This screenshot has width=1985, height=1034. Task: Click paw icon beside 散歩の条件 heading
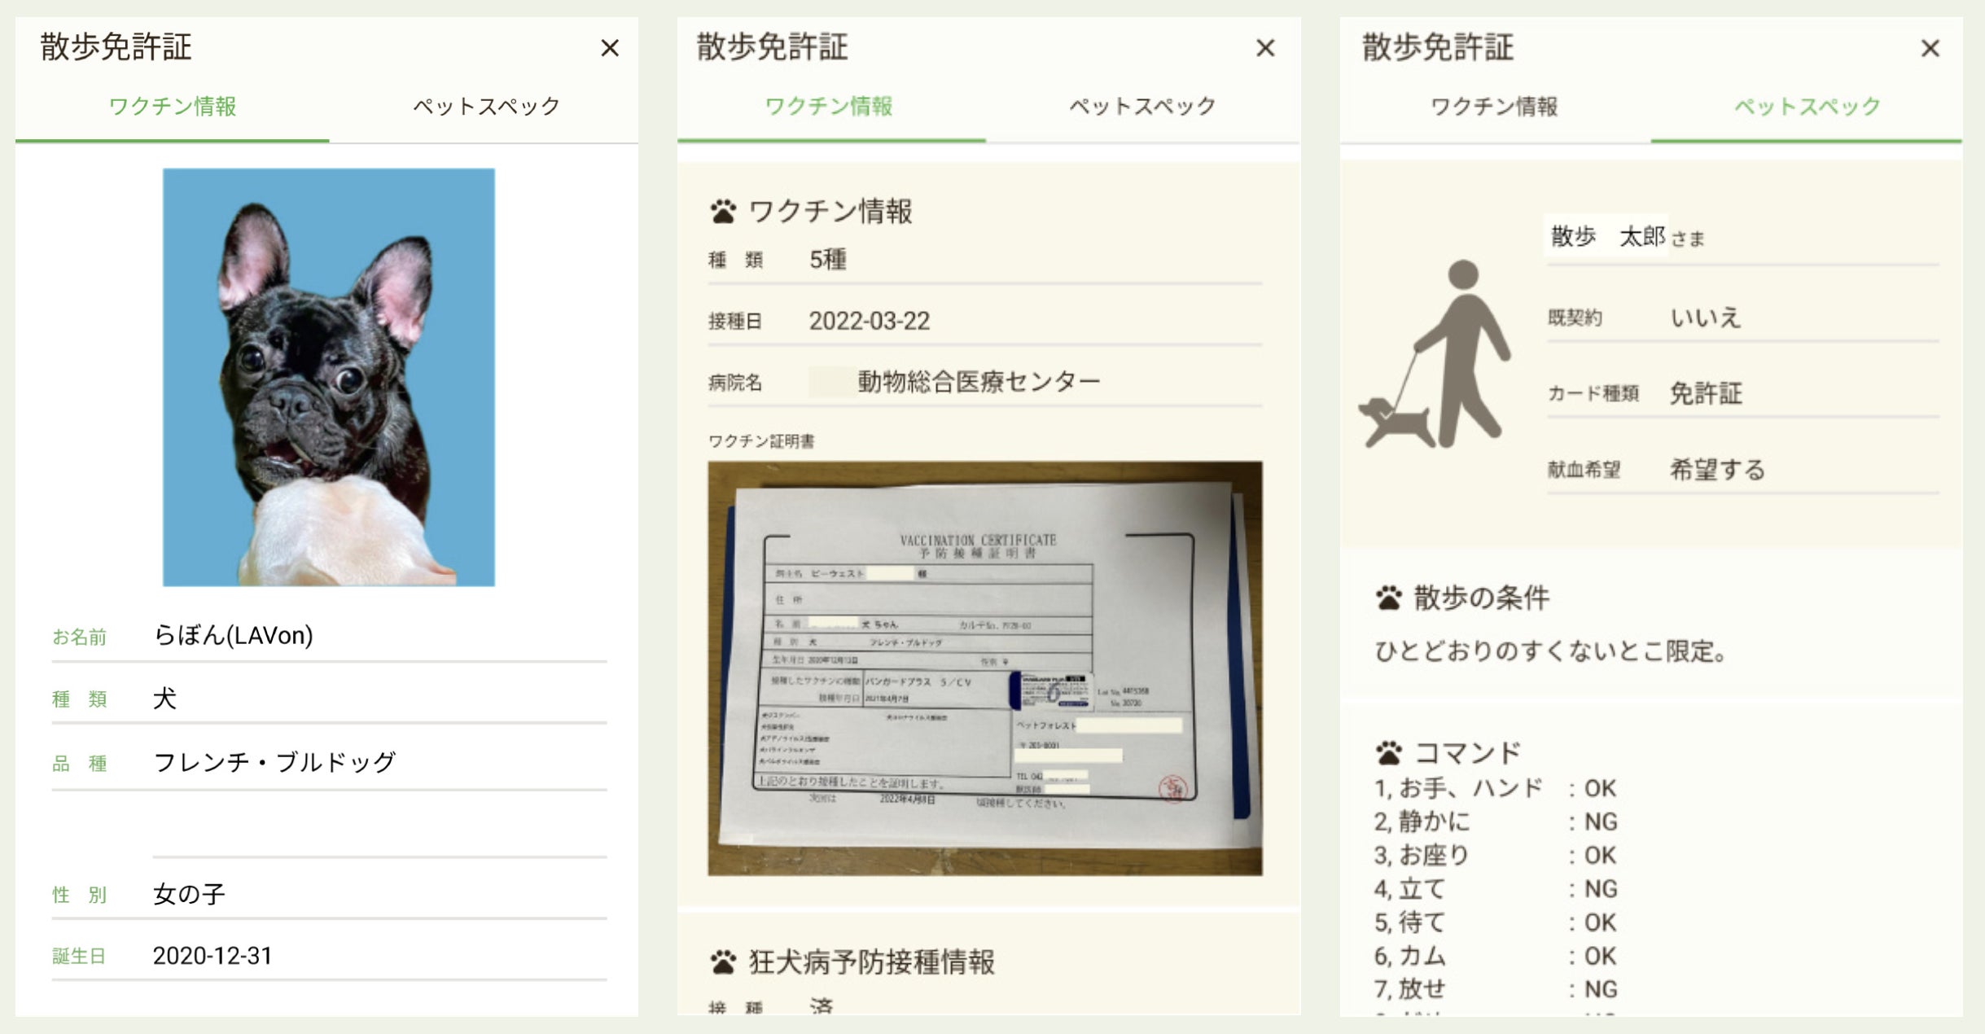1388,599
